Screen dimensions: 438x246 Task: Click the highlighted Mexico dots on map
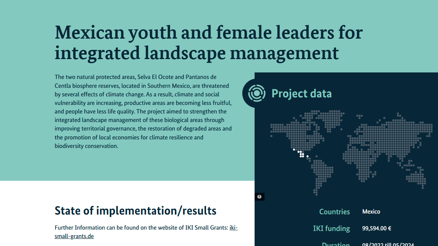pos(301,154)
